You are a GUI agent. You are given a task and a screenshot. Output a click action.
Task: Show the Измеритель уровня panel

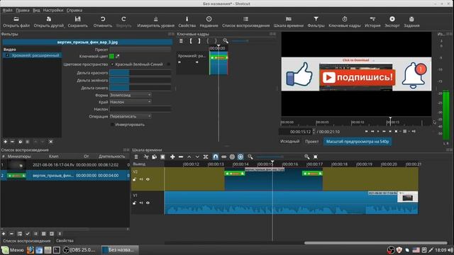pos(156,22)
